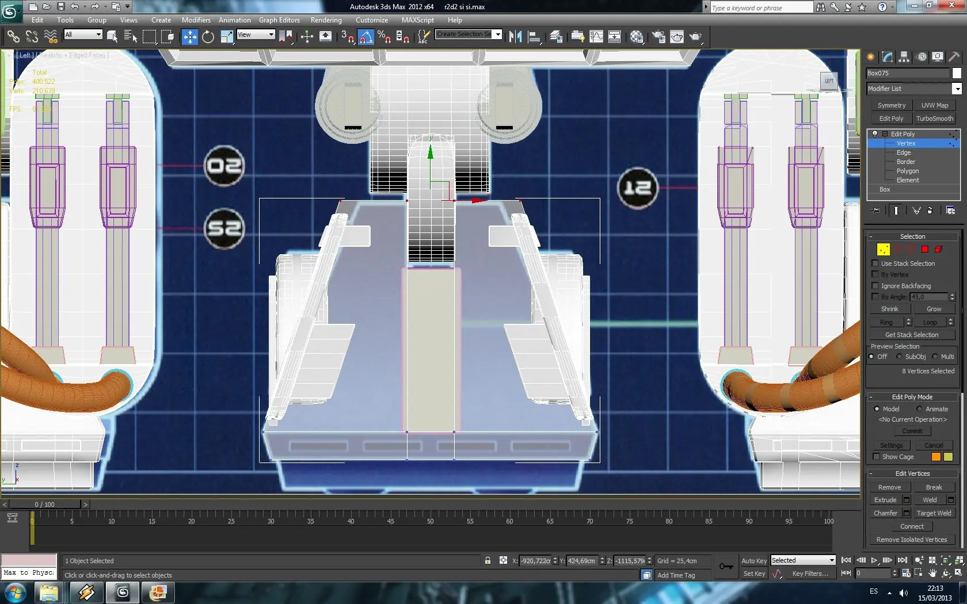This screenshot has width=967, height=604.
Task: Open the Create command panel tab
Action: pyautogui.click(x=870, y=56)
